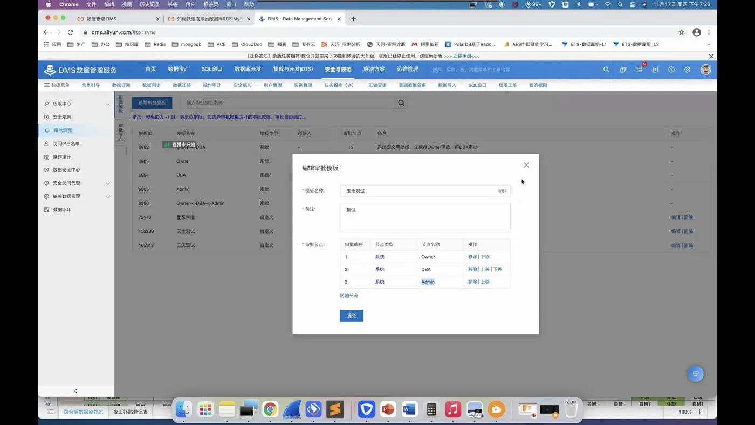
Task: Click the 增加节点 link
Action: 349,296
